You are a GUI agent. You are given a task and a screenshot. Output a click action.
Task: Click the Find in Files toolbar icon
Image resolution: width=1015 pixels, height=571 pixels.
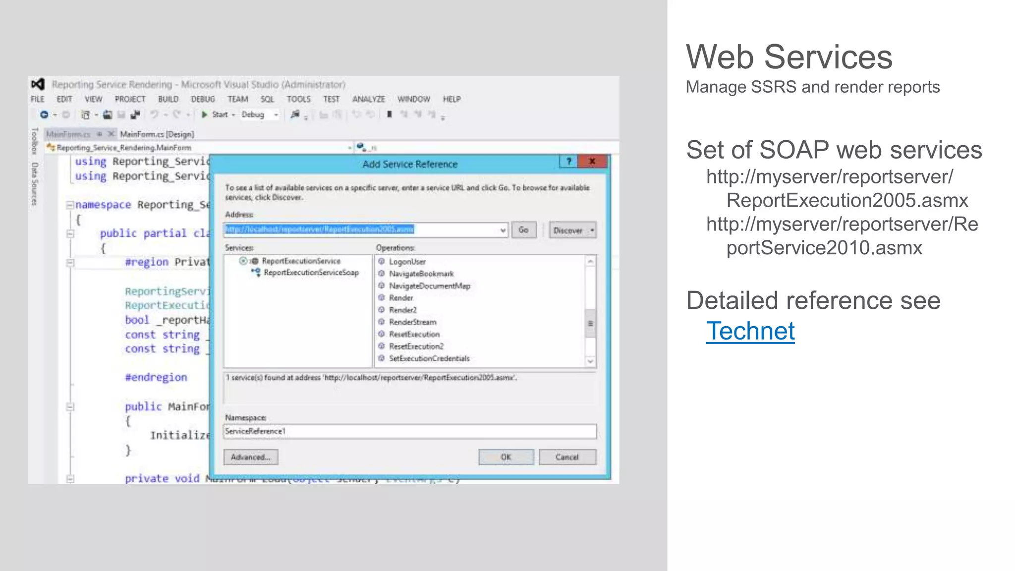[295, 114]
